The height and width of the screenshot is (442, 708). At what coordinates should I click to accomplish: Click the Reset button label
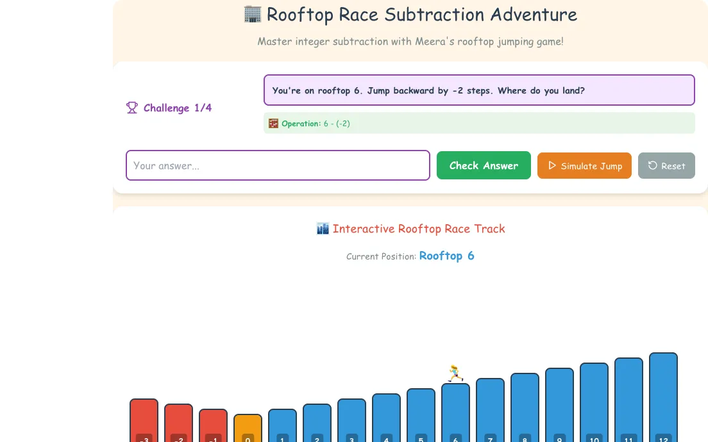[673, 166]
